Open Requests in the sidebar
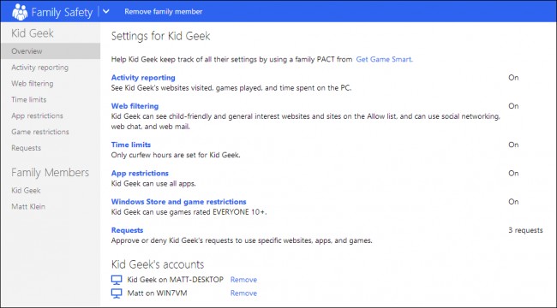Image resolution: width=557 pixels, height=308 pixels. click(26, 148)
